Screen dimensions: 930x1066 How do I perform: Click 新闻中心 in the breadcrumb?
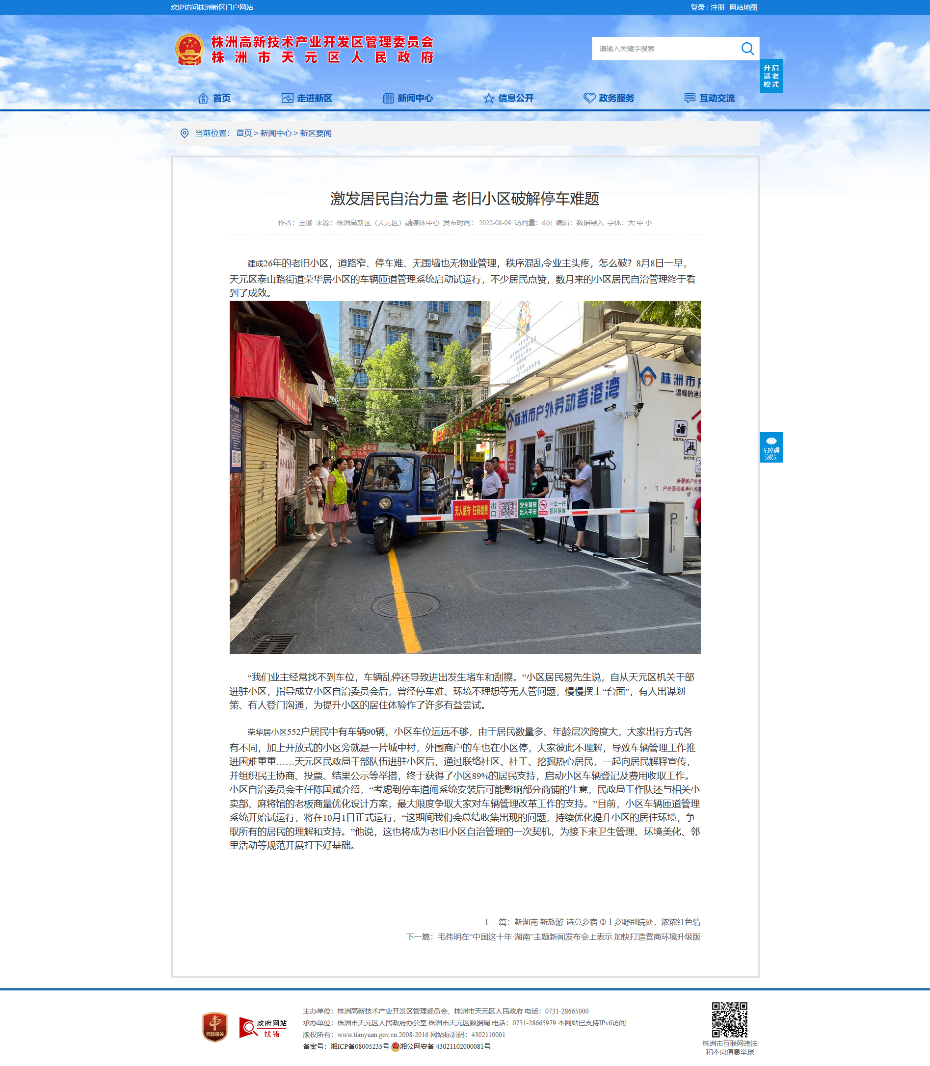276,133
